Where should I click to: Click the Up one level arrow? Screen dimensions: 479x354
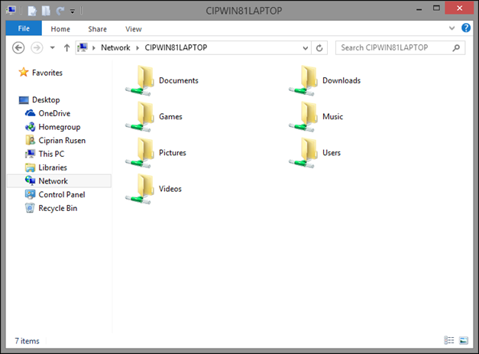tap(66, 48)
